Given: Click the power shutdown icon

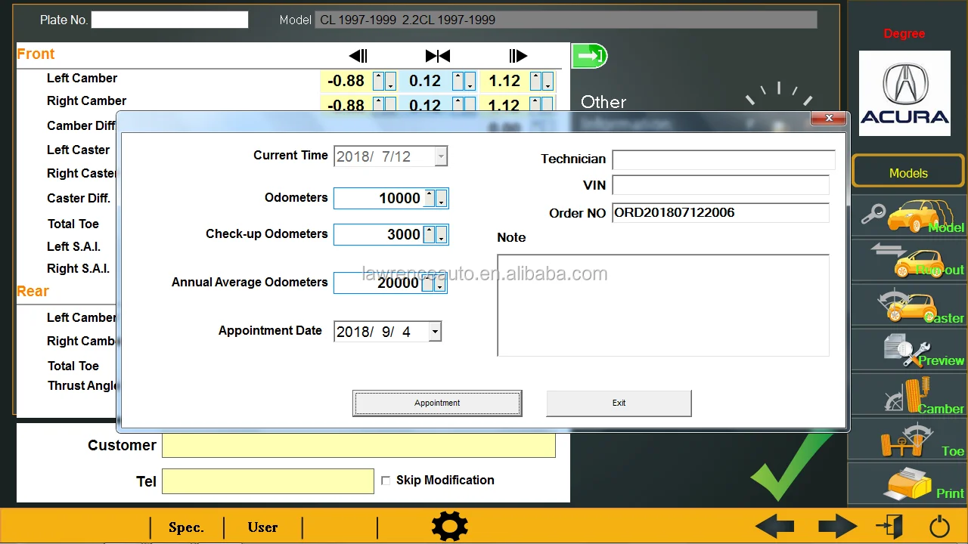Looking at the screenshot, I should pyautogui.click(x=939, y=526).
